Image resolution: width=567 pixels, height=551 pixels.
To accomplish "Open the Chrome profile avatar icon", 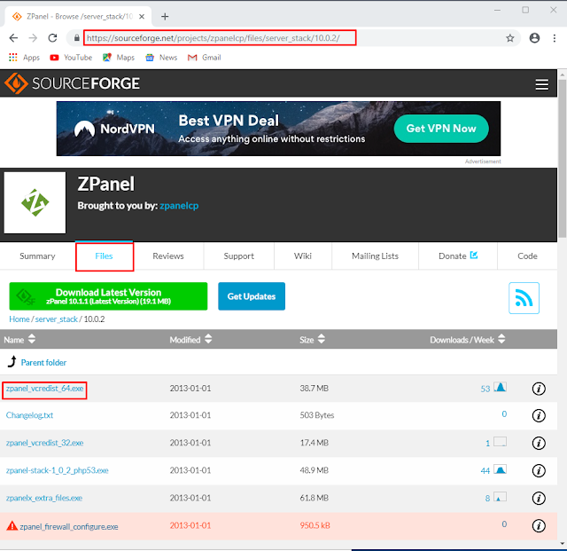I will [x=534, y=38].
